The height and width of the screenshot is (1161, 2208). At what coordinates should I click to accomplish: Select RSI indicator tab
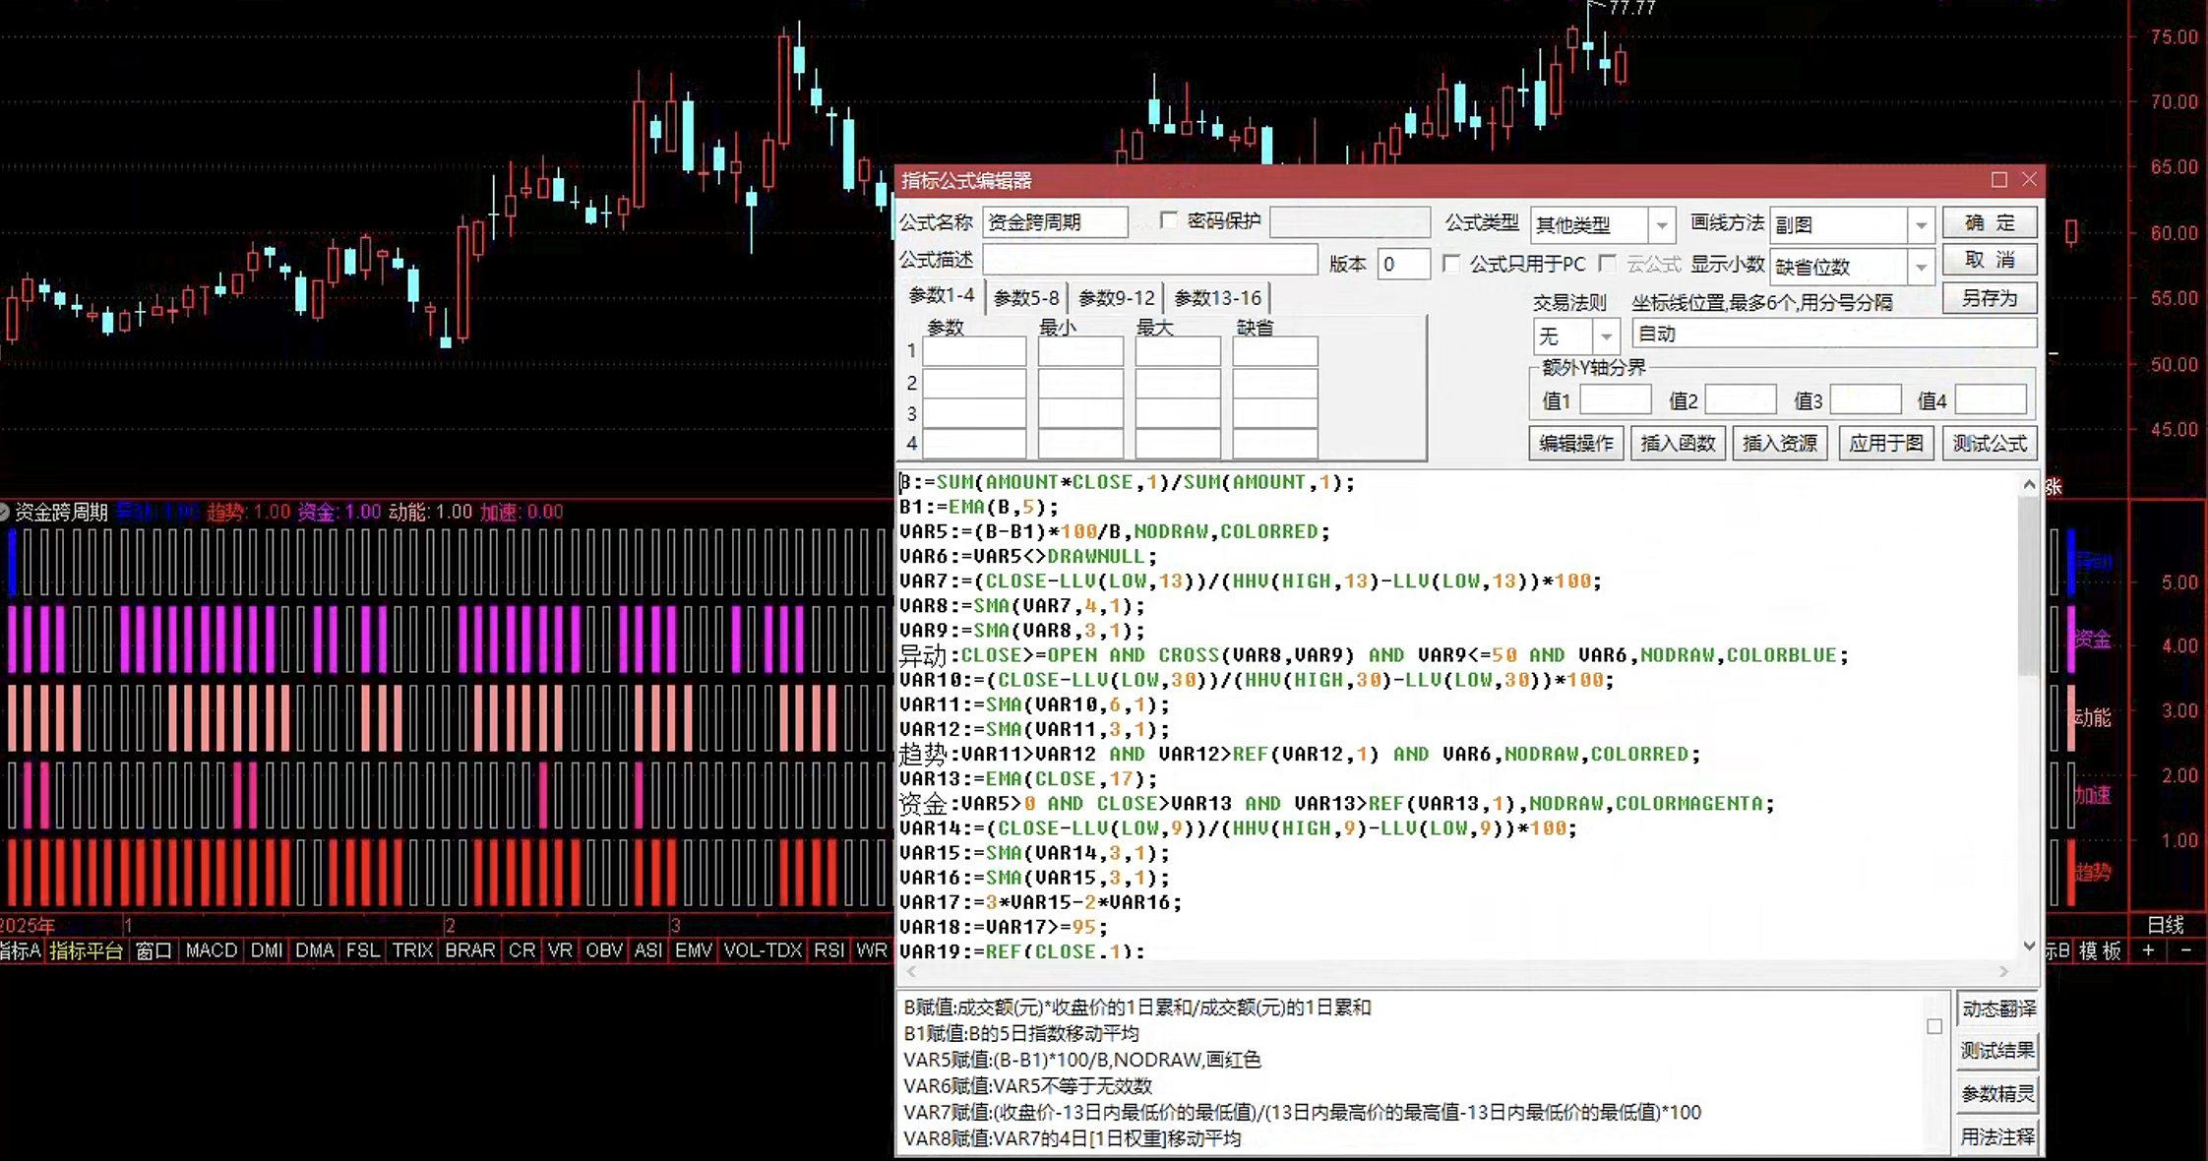click(829, 950)
